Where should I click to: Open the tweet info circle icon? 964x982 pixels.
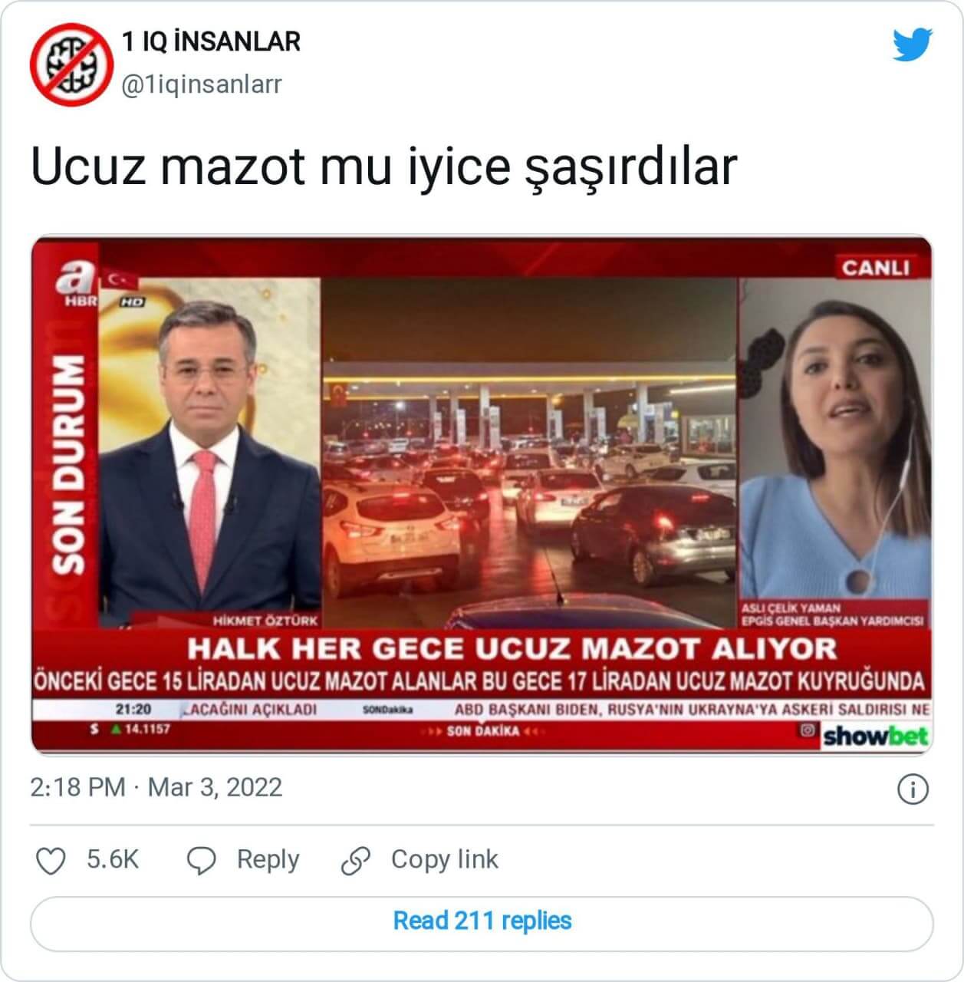pos(913,789)
